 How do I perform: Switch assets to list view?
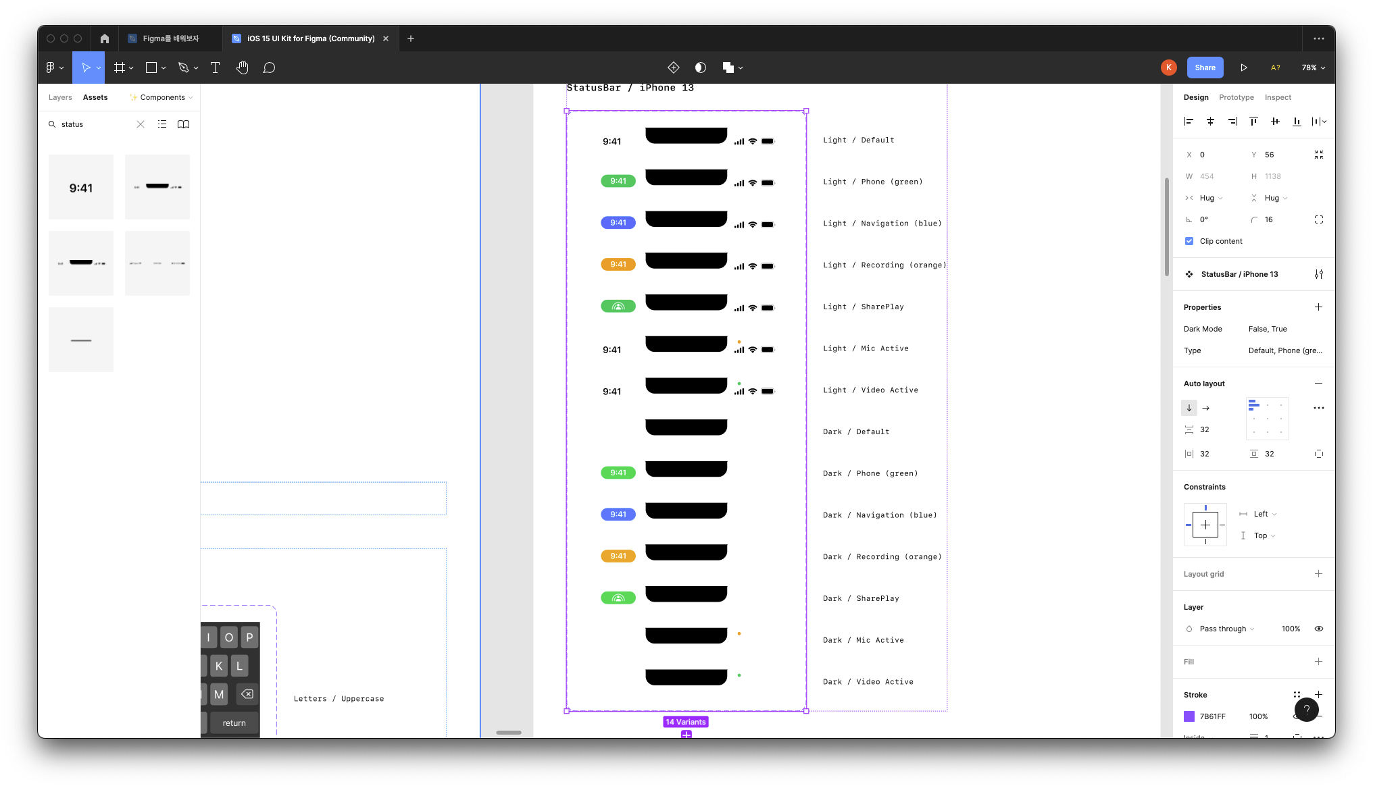click(162, 124)
